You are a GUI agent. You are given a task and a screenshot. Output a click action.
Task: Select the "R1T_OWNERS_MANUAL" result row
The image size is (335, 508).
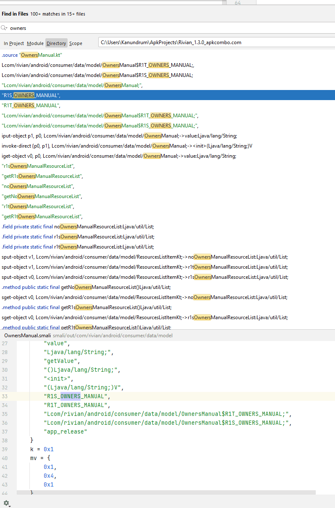click(x=167, y=106)
